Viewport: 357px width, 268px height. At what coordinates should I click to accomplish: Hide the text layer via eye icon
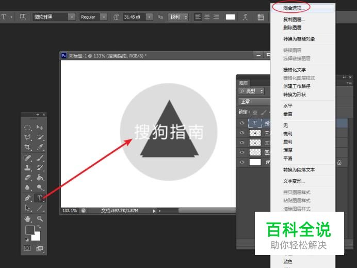tap(242, 123)
